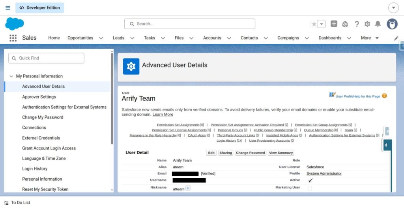Open the favorites list dropdown arrow
The image size is (404, 209).
(321, 24)
